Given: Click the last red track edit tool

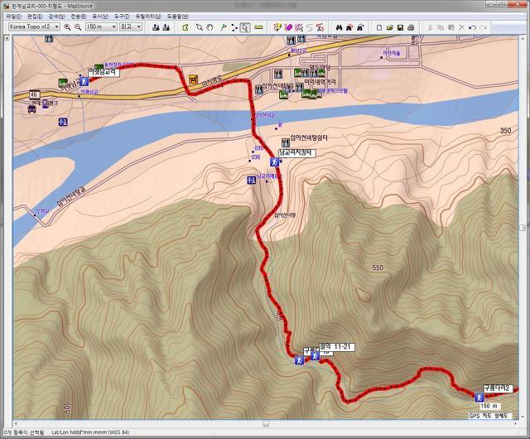Looking at the screenshot, I should tap(320, 27).
